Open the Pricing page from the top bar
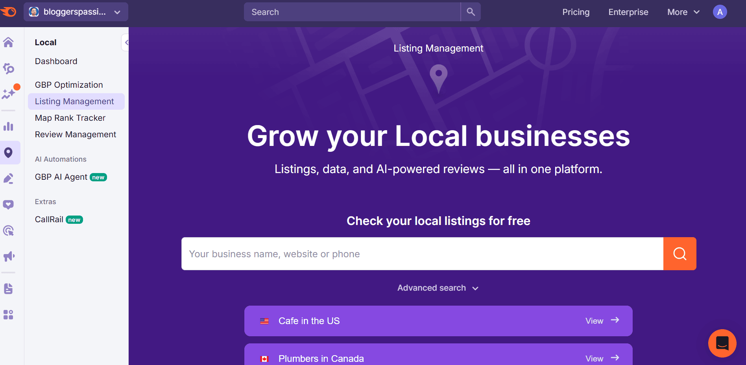The height and width of the screenshot is (365, 746). (x=576, y=12)
